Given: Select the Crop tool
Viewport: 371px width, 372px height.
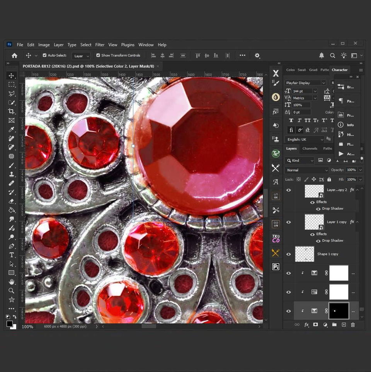Looking at the screenshot, I should 11,111.
